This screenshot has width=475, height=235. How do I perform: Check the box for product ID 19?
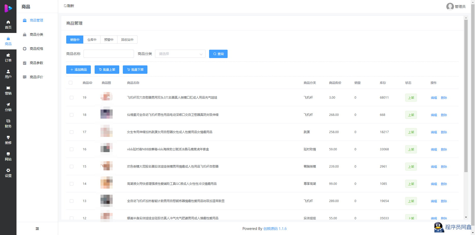click(72, 98)
